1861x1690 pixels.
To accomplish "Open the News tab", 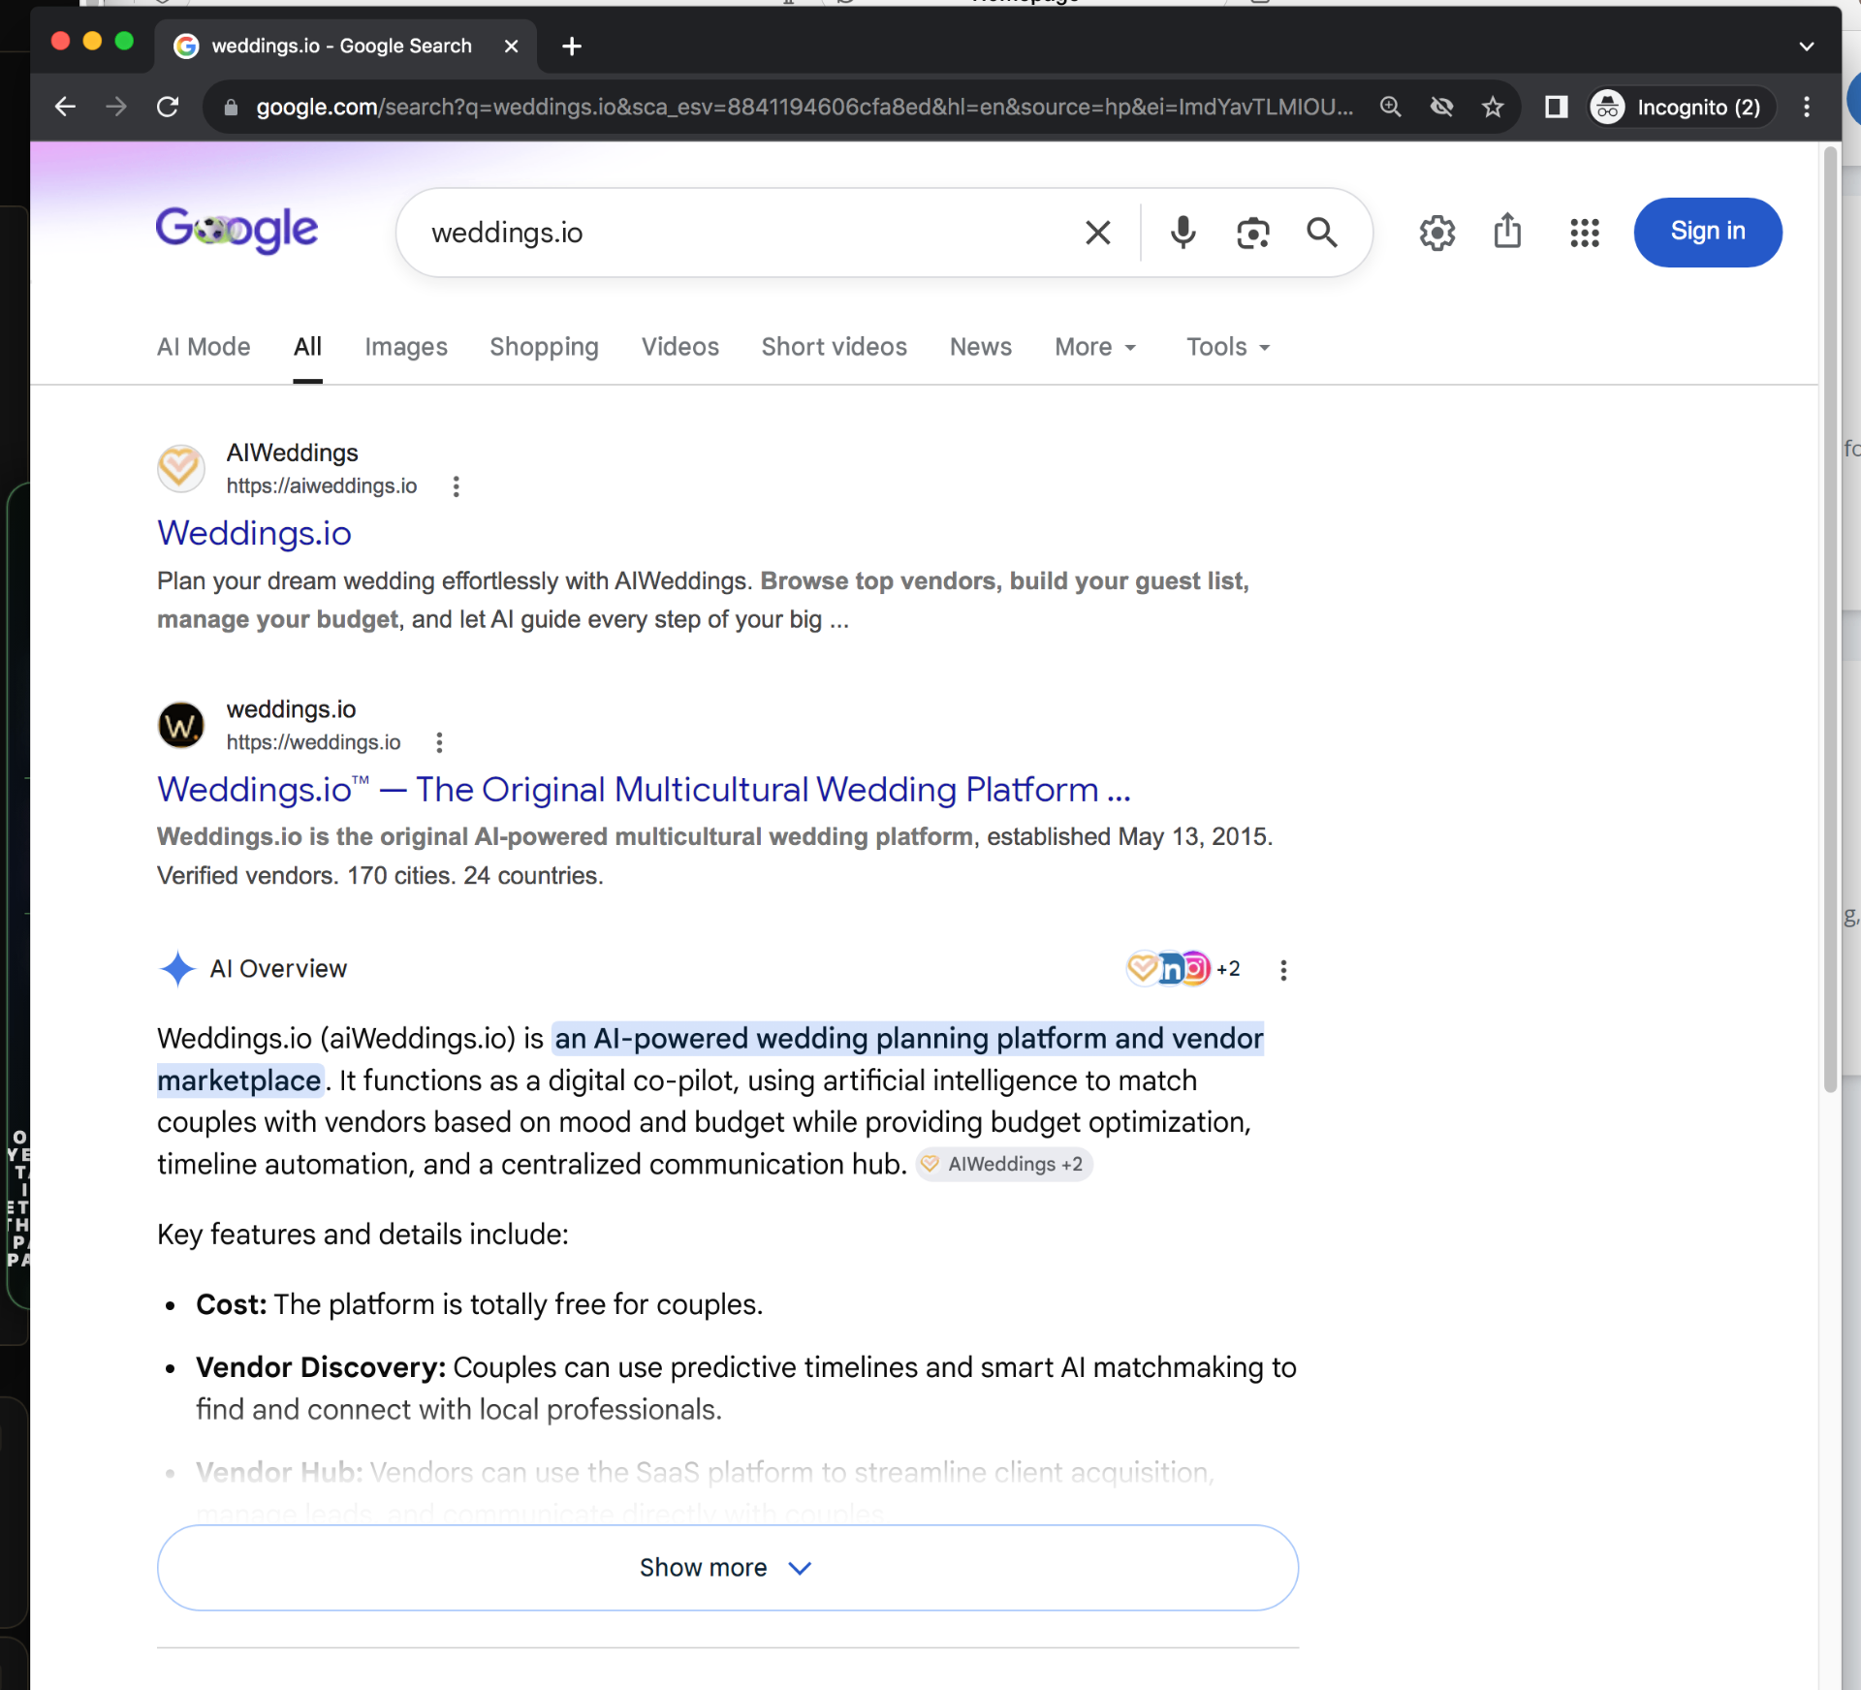I will click(980, 347).
